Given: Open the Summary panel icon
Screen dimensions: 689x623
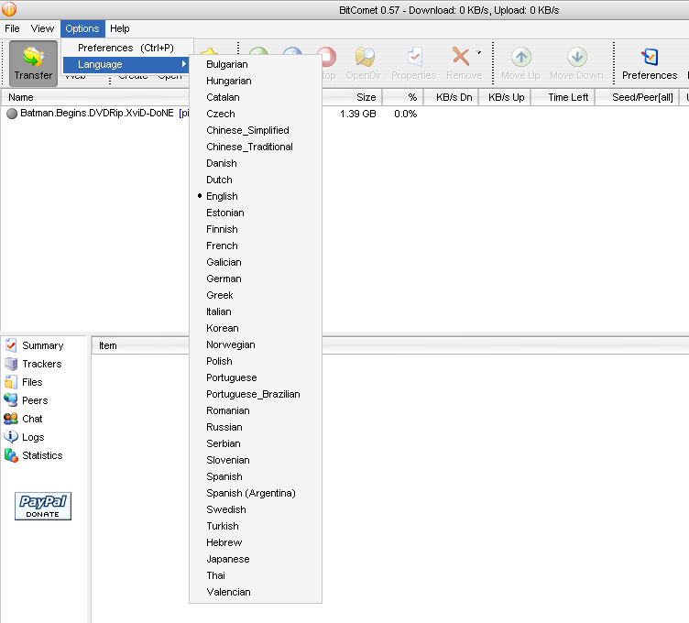Looking at the screenshot, I should [x=11, y=345].
